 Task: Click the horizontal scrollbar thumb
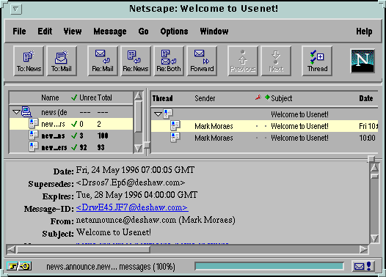click(83, 250)
